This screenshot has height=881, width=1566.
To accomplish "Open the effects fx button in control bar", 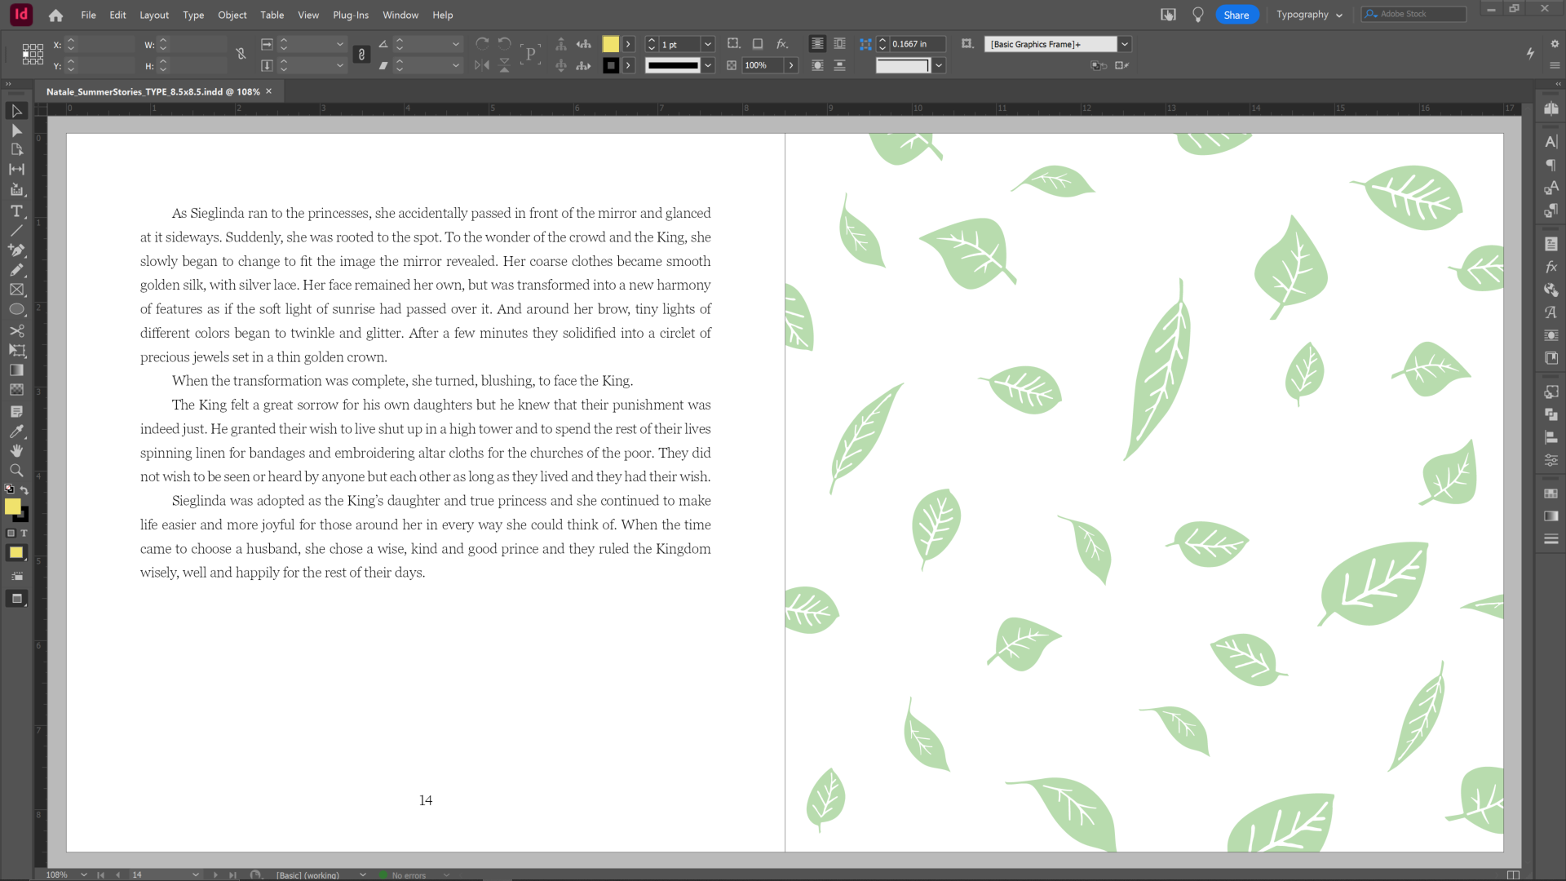I will click(782, 44).
